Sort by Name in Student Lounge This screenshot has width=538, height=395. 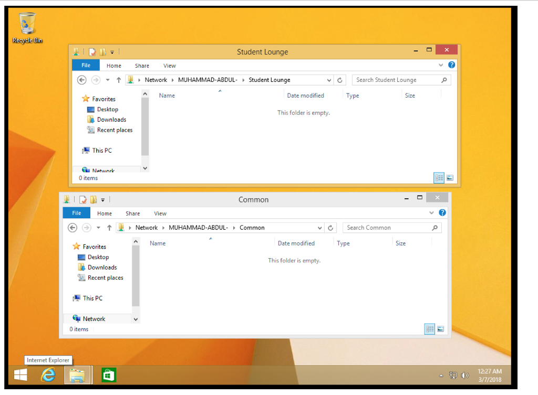coord(167,95)
